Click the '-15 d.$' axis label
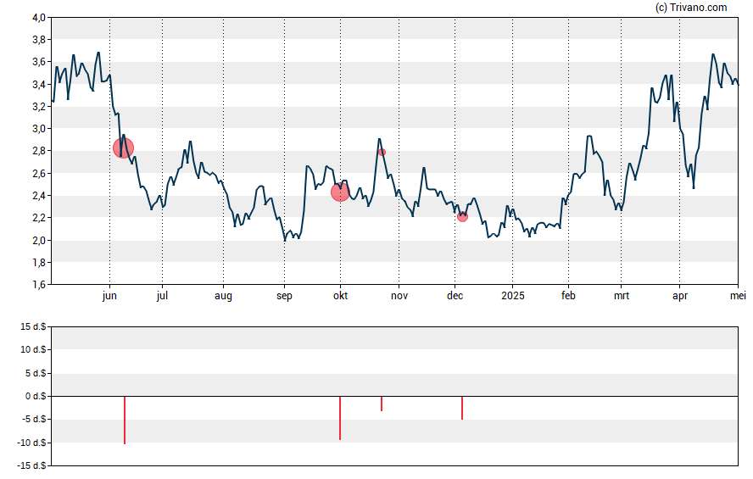 click(x=31, y=465)
